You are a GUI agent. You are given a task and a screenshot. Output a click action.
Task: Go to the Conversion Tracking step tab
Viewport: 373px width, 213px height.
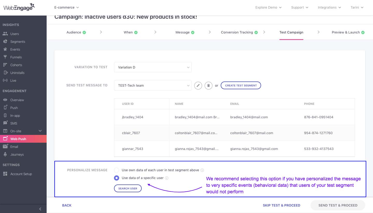pos(239,32)
